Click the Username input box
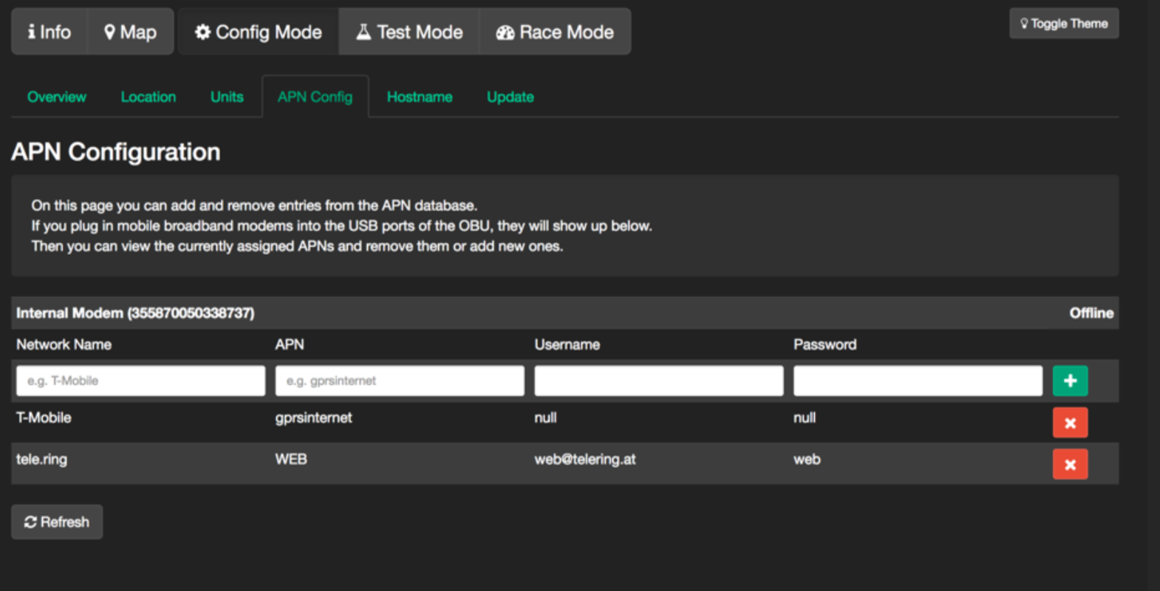The width and height of the screenshot is (1160, 591). pyautogui.click(x=658, y=381)
